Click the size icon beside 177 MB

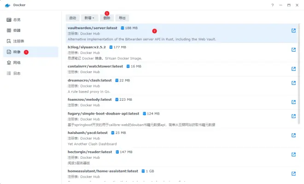[111, 47]
